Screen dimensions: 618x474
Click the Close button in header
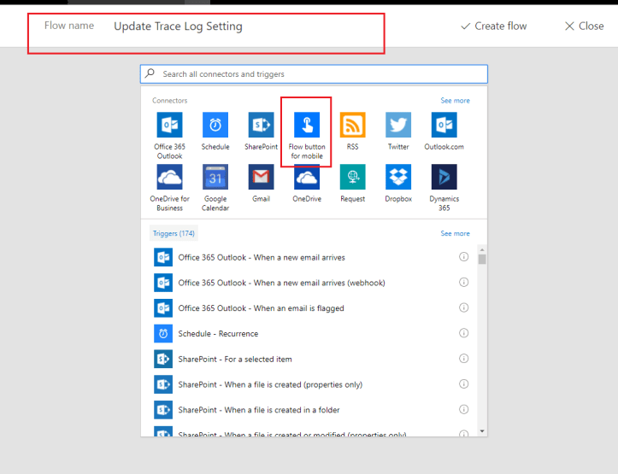tap(584, 26)
